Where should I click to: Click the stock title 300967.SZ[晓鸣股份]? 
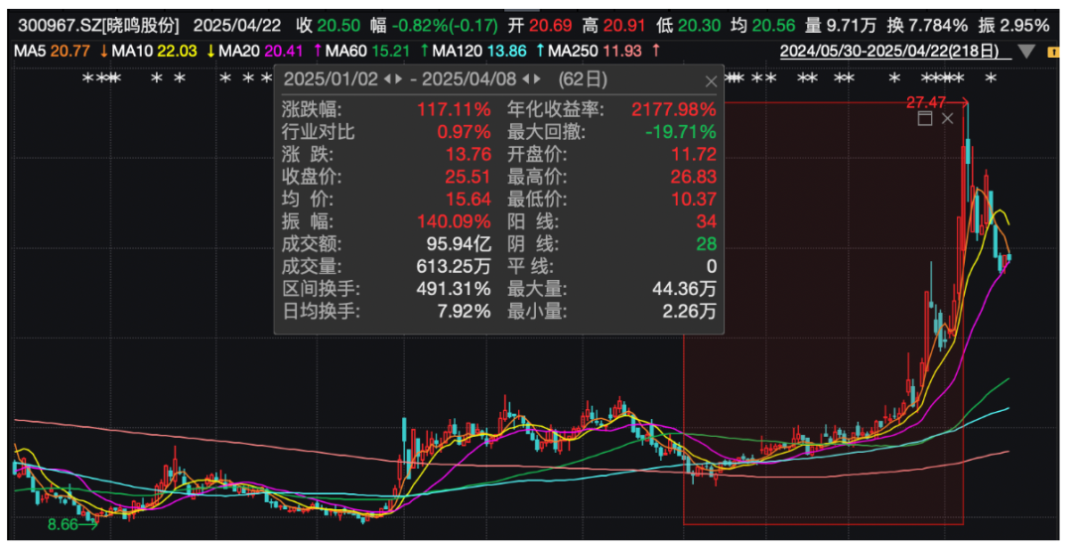click(98, 26)
